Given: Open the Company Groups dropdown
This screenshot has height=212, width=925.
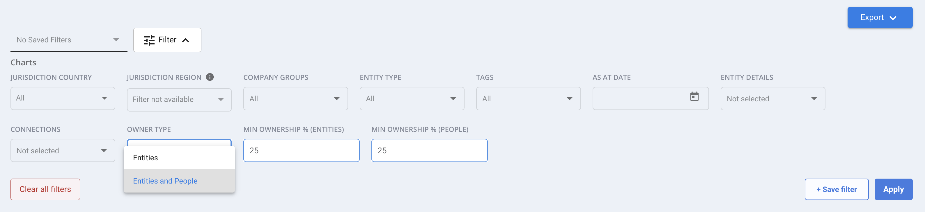Looking at the screenshot, I should click(x=295, y=98).
